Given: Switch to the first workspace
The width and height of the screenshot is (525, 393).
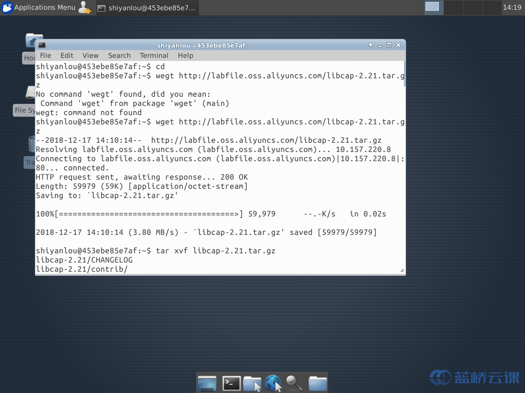Looking at the screenshot, I should pos(434,7).
